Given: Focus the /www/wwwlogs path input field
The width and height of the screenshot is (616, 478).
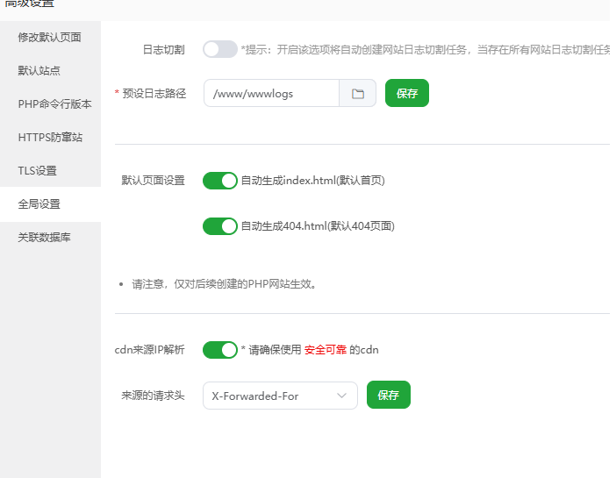Looking at the screenshot, I should (x=271, y=94).
